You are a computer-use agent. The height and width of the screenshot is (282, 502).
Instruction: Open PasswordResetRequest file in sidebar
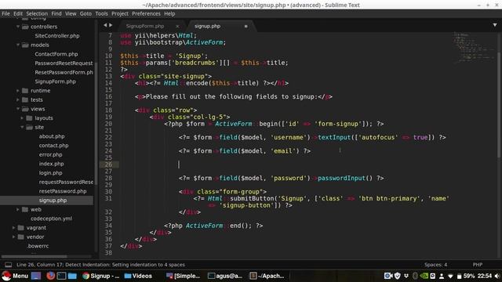click(x=64, y=63)
